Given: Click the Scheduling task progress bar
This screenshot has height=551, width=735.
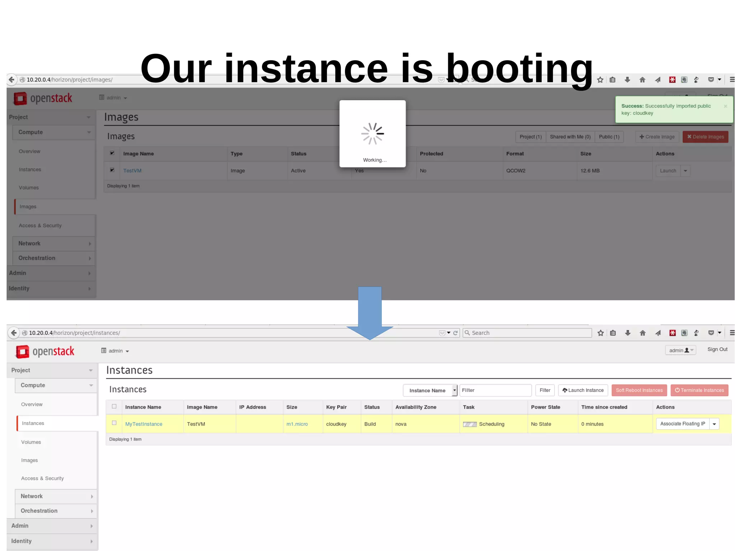Looking at the screenshot, I should (x=470, y=424).
